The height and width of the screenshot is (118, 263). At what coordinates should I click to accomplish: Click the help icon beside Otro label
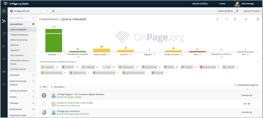click(x=248, y=54)
